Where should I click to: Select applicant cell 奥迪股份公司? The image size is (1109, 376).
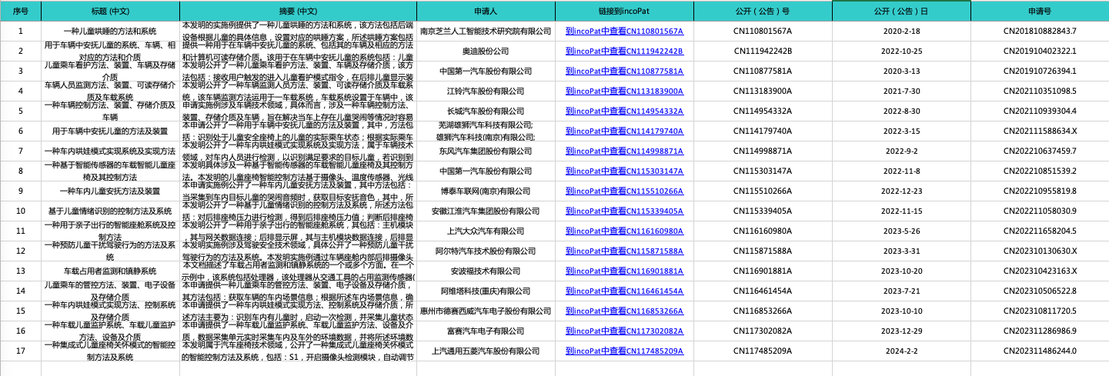point(486,52)
